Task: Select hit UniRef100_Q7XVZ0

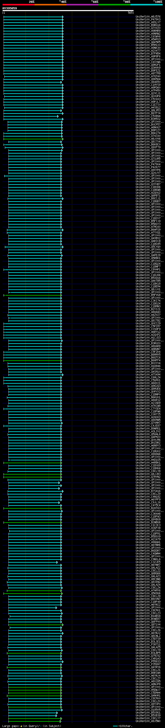Action: (148, 28)
